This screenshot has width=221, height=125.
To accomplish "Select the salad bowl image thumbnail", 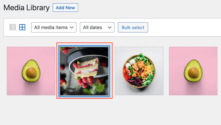I will click(x=139, y=71).
